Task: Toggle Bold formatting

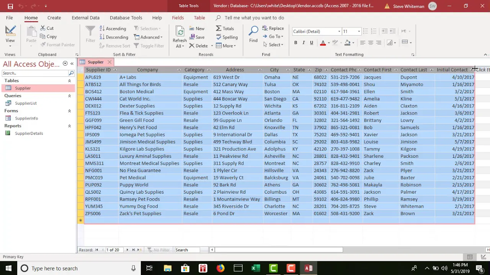Action: 296,43
